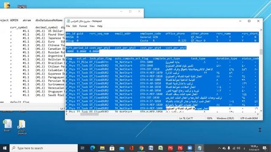Screen dimensions: 271x152
Task: Click Ln 79, Col 77 in status bar
Action: [x=186, y=118]
